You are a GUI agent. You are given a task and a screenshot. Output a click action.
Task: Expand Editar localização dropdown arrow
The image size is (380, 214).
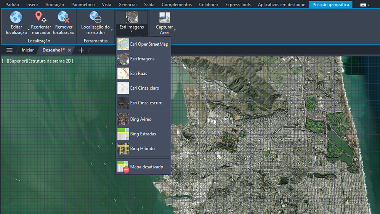tap(29, 30)
